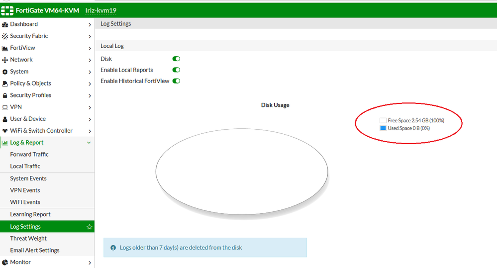Expand the Security Profiles chevron

pos(90,95)
